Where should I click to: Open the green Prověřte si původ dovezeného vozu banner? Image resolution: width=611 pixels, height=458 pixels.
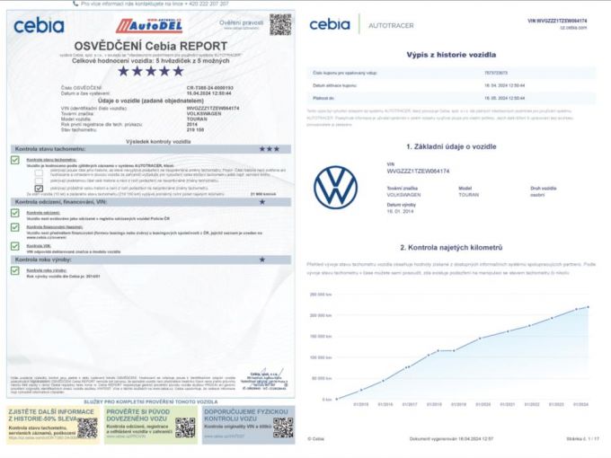tap(151, 425)
